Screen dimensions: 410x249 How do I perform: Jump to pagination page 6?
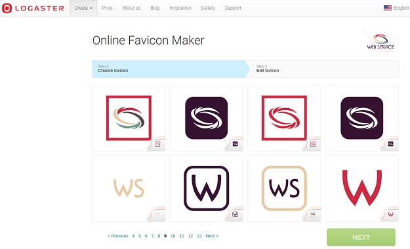point(146,236)
